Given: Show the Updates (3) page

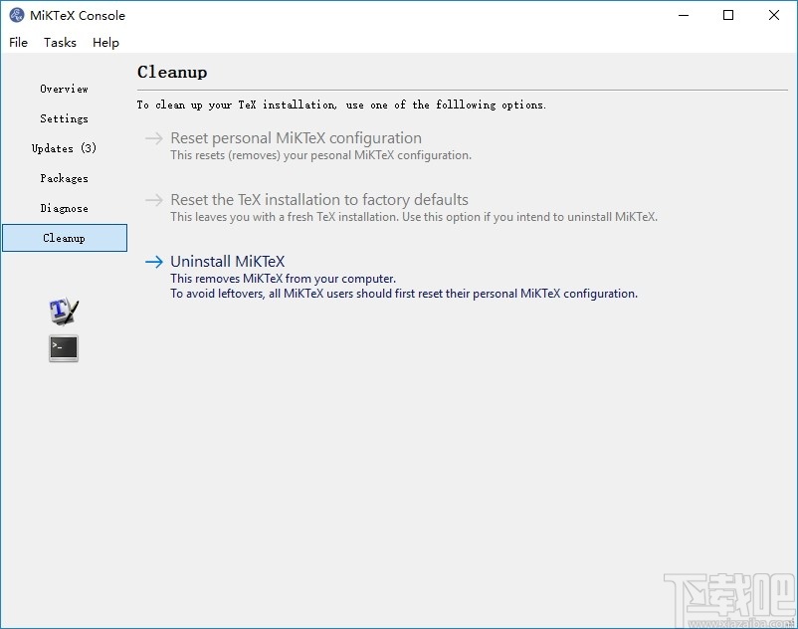Looking at the screenshot, I should point(64,148).
